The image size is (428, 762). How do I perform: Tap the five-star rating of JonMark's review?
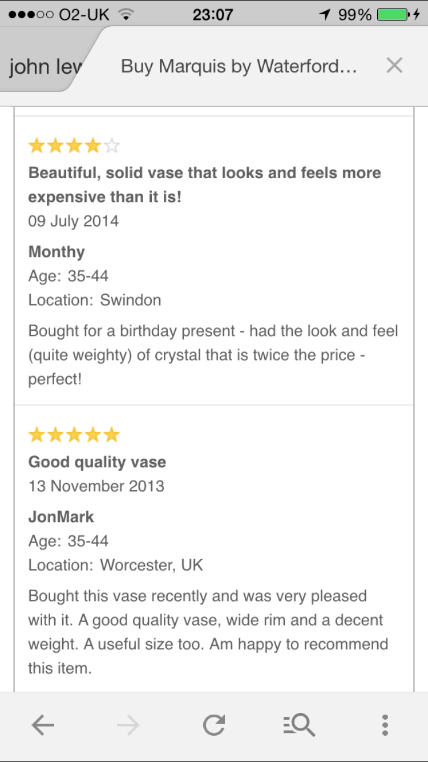tap(74, 435)
